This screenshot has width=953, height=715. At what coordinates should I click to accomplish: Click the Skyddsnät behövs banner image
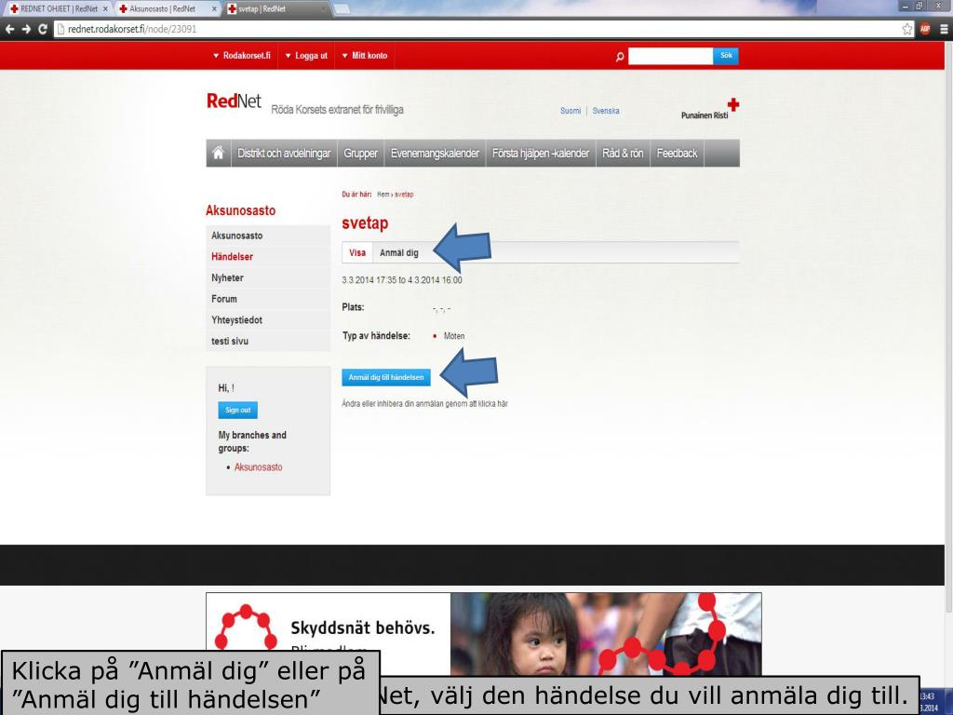pyautogui.click(x=484, y=634)
